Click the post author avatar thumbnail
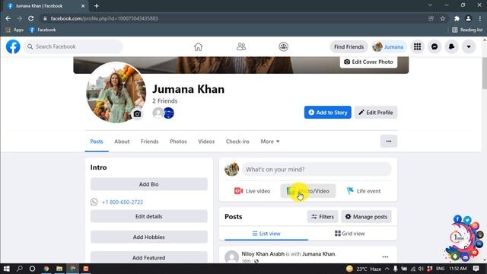487x274 pixels. pos(231,257)
